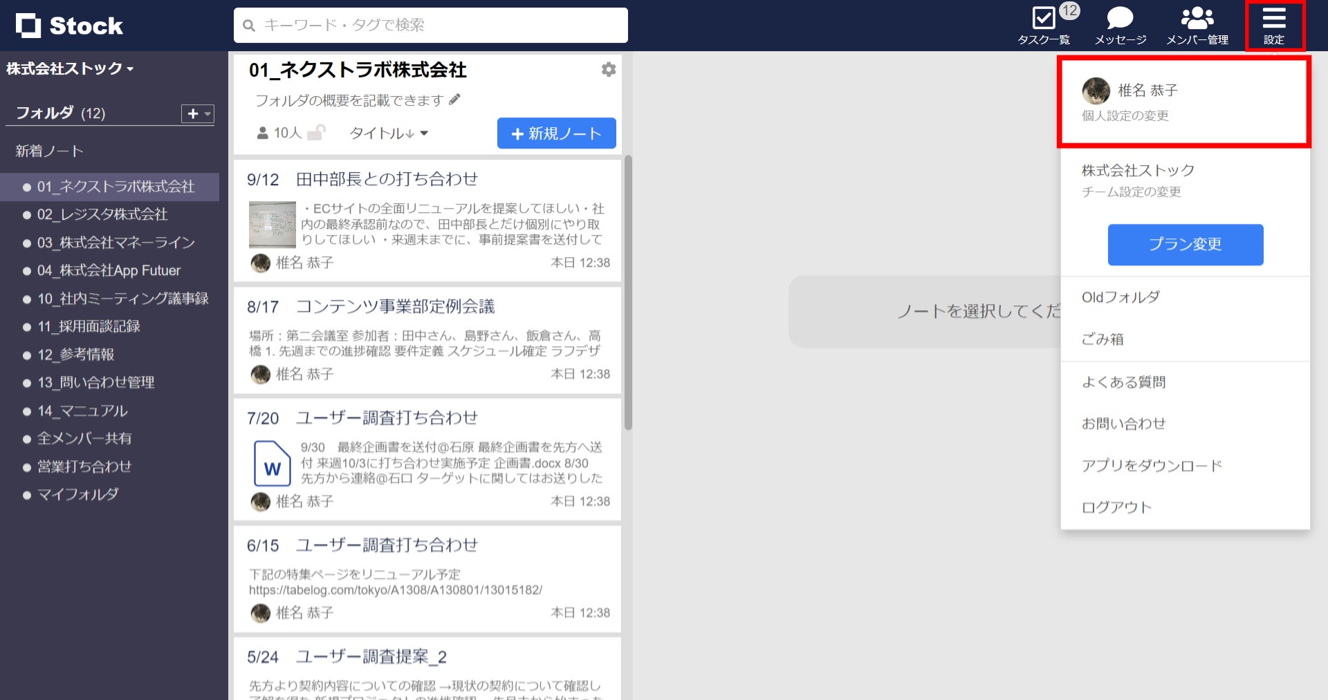Image resolution: width=1328 pixels, height=700 pixels.
Task: Click the keyword and tag search field
Action: click(431, 26)
